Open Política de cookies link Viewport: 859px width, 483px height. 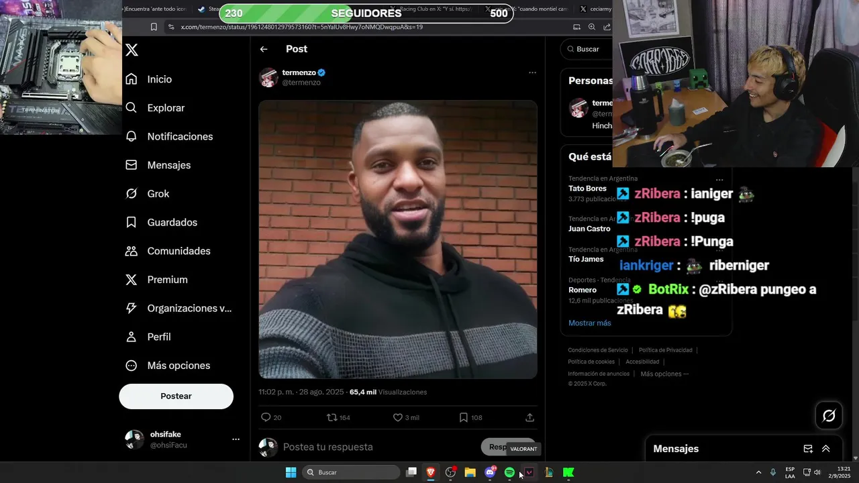point(591,362)
